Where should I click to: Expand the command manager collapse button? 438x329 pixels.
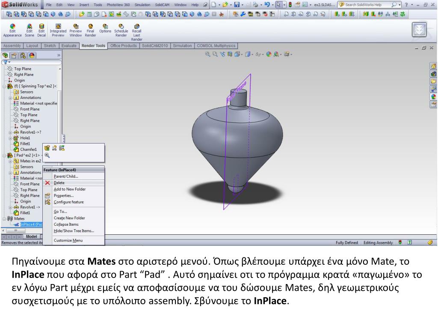[419, 30]
